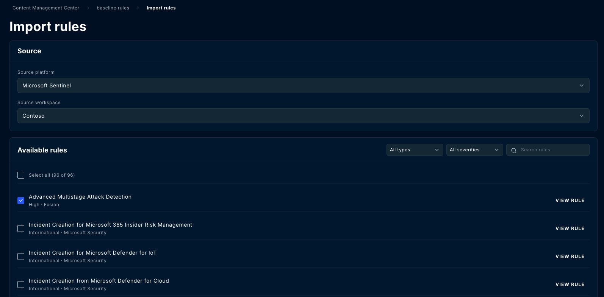Expand the All severities filter

tap(474, 150)
